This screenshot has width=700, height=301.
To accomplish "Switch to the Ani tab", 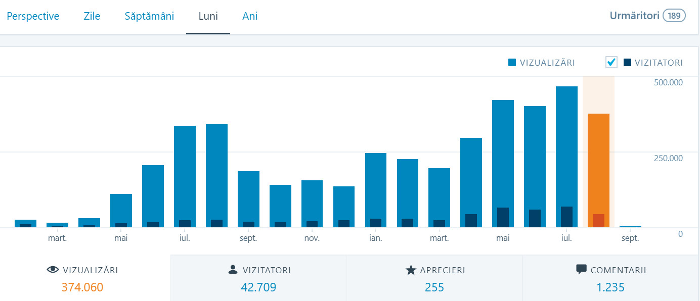I will coord(250,16).
